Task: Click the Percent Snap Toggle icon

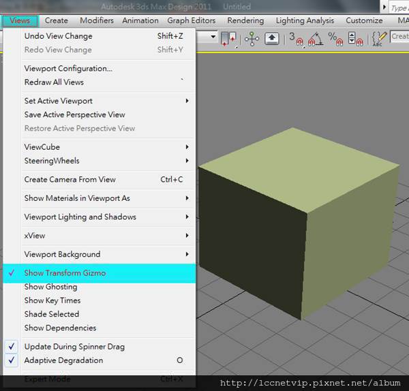Action: click(335, 39)
